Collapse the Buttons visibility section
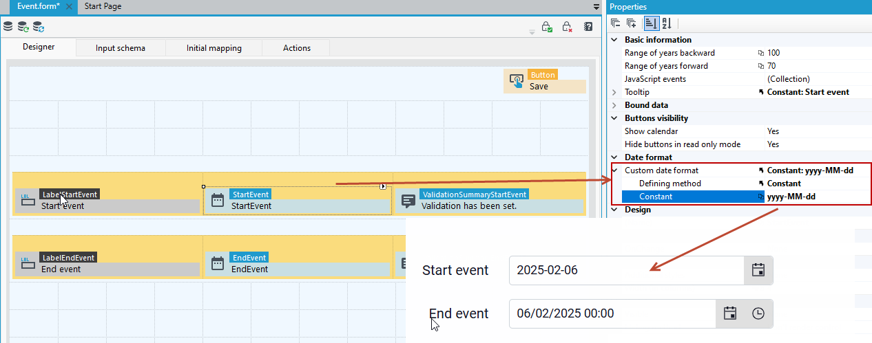The image size is (872, 343). (x=614, y=118)
